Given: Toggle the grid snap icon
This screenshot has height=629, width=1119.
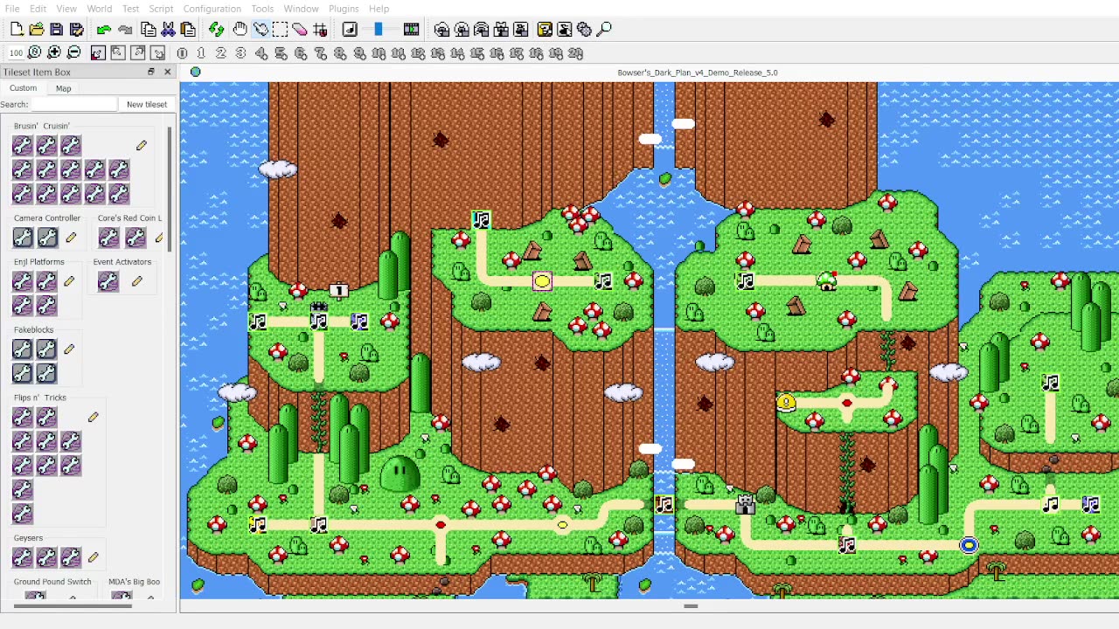Looking at the screenshot, I should pyautogui.click(x=320, y=30).
